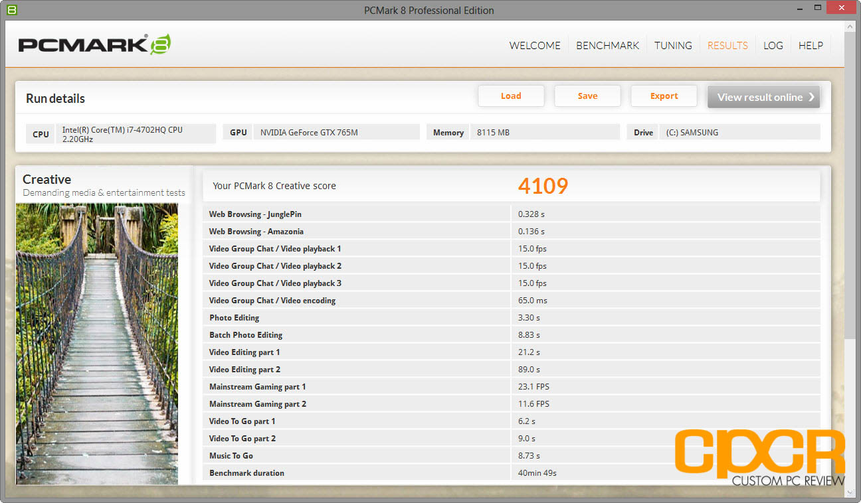Select 'Web Browsing - JunglePin' row

coord(512,214)
